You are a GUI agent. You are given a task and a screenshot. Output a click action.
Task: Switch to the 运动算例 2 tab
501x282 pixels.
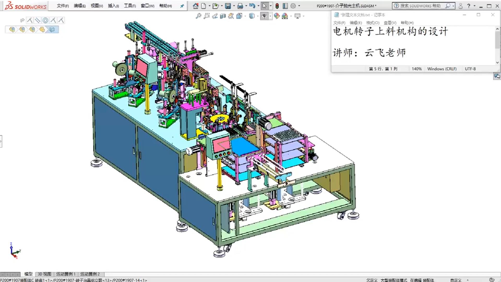click(90, 274)
